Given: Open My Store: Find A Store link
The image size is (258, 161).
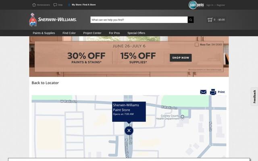Looking at the screenshot, I should pyautogui.click(x=83, y=5).
